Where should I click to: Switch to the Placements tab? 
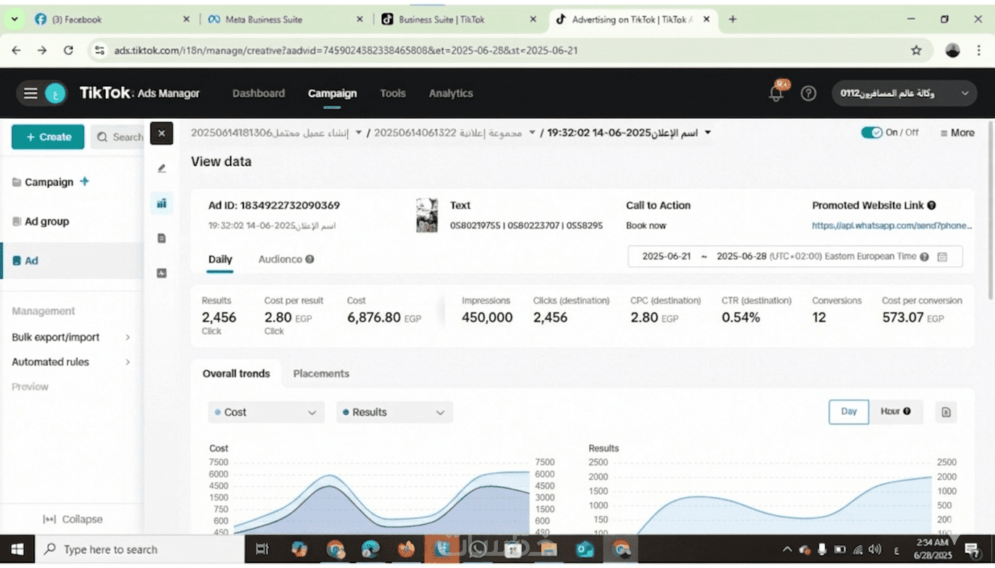[321, 374]
